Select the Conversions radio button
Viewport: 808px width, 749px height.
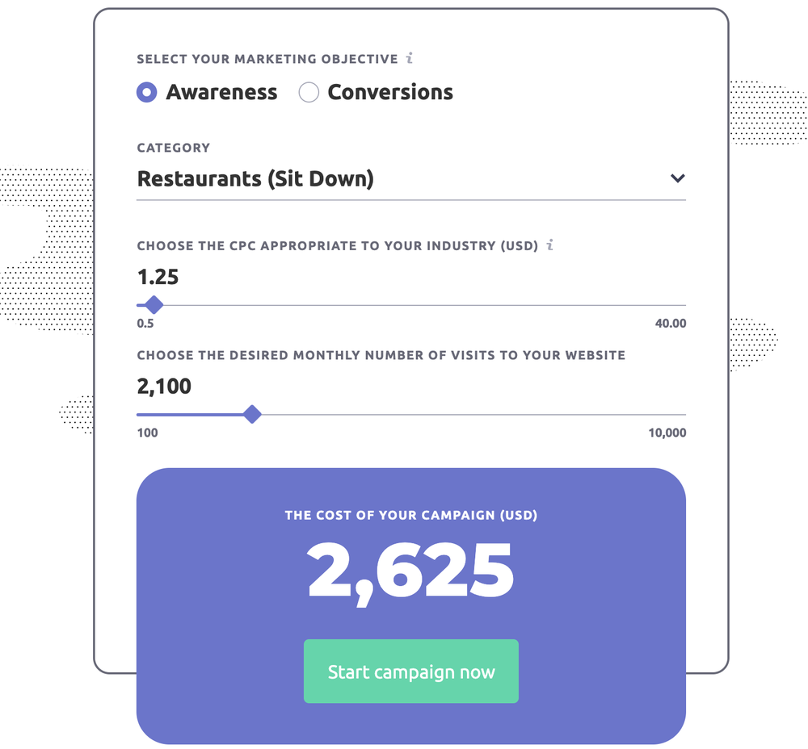point(309,93)
